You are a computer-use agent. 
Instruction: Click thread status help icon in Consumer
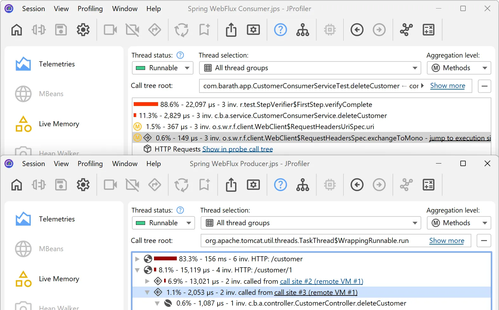pyautogui.click(x=180, y=55)
